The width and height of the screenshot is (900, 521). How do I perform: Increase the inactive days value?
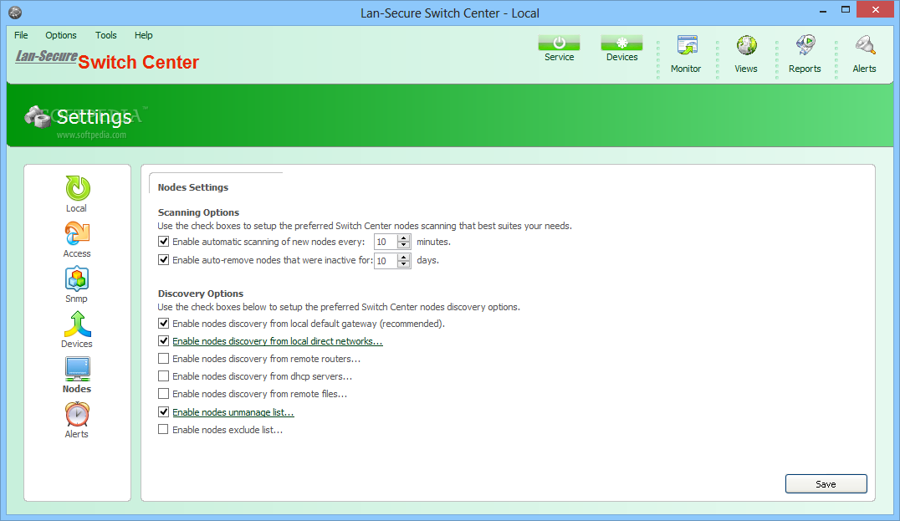[404, 257]
